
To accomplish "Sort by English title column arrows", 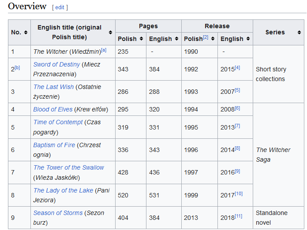I will coord(110,33).
